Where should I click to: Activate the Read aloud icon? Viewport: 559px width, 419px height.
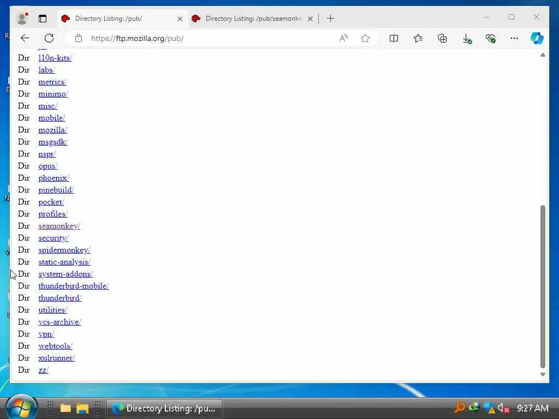pyautogui.click(x=343, y=38)
